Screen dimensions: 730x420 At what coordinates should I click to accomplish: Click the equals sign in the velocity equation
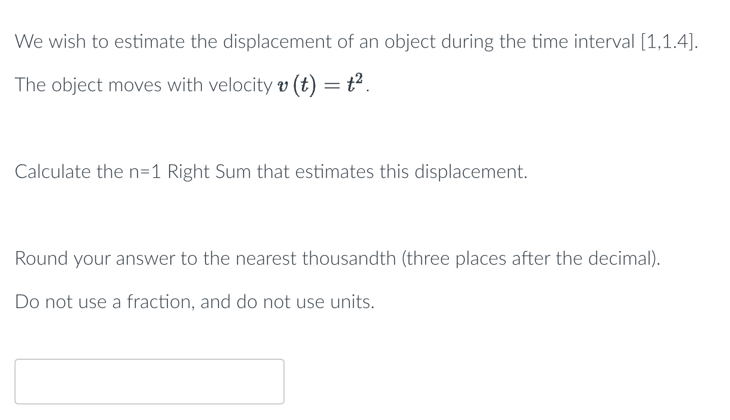click(334, 85)
